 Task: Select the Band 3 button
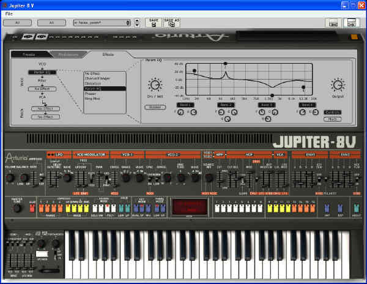point(267,105)
